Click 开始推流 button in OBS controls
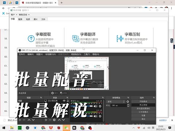The width and height of the screenshot is (175, 131). (x=143, y=102)
